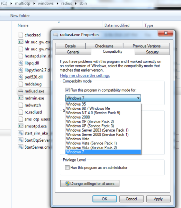The width and height of the screenshot is (181, 208).
Task: Click sbin in the address breadcrumb
Action: pos(83,3)
